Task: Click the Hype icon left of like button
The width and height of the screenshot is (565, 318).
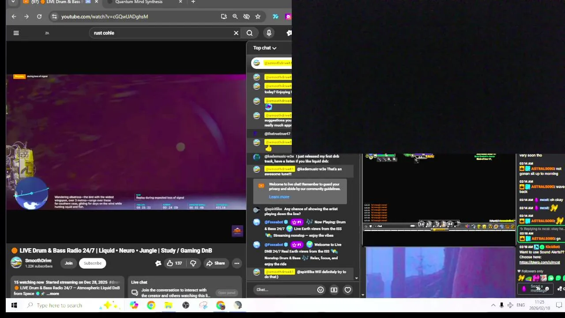Action: coord(158,263)
